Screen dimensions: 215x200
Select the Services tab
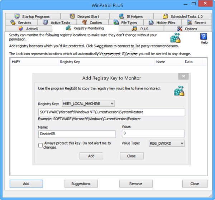[x=21, y=23]
